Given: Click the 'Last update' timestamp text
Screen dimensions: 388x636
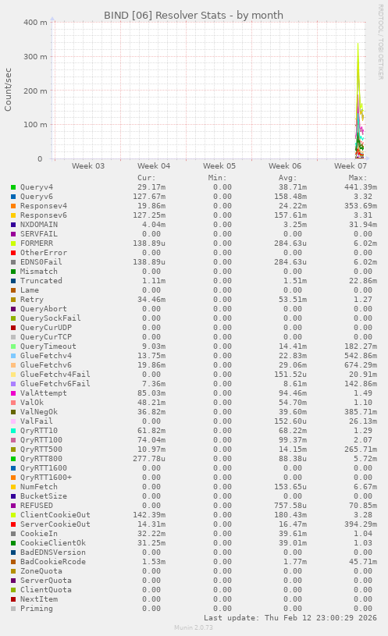Looking at the screenshot, I should click(x=290, y=618).
